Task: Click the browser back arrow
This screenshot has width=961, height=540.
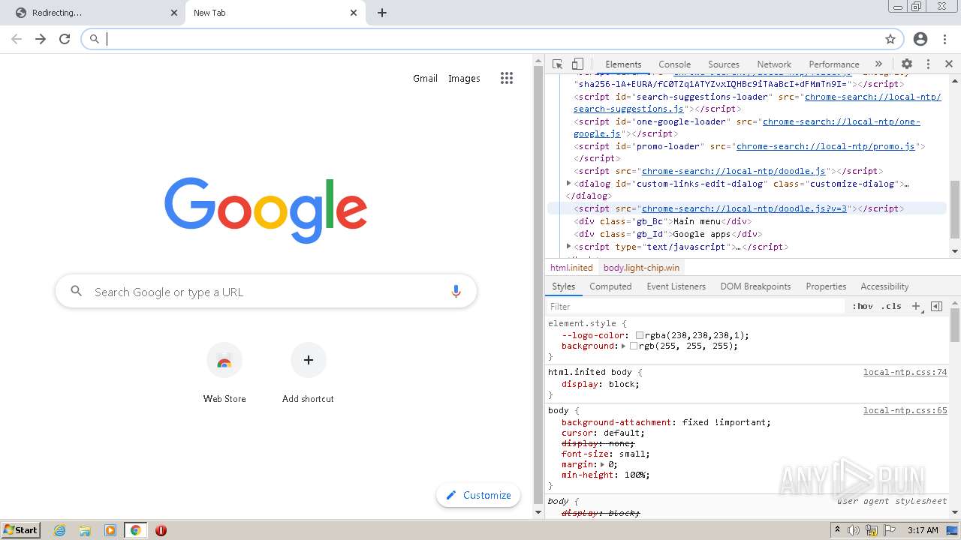Action: click(17, 39)
